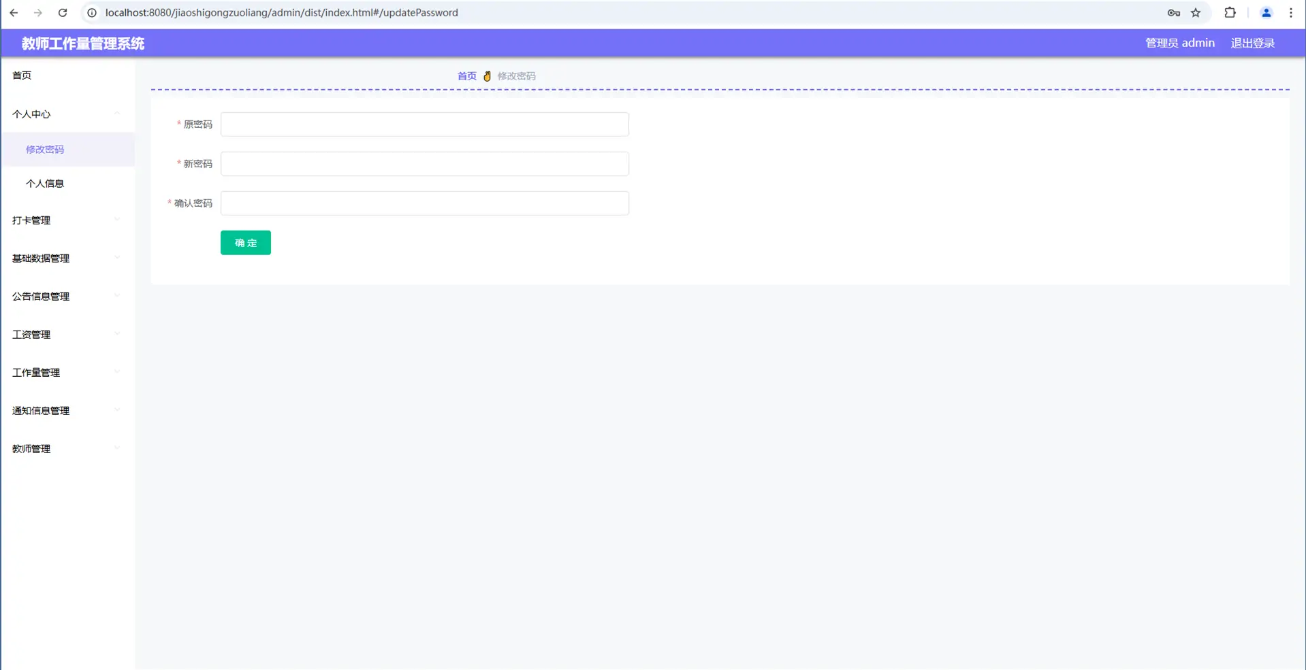
Task: Open browser profile avatar icon
Action: point(1267,13)
